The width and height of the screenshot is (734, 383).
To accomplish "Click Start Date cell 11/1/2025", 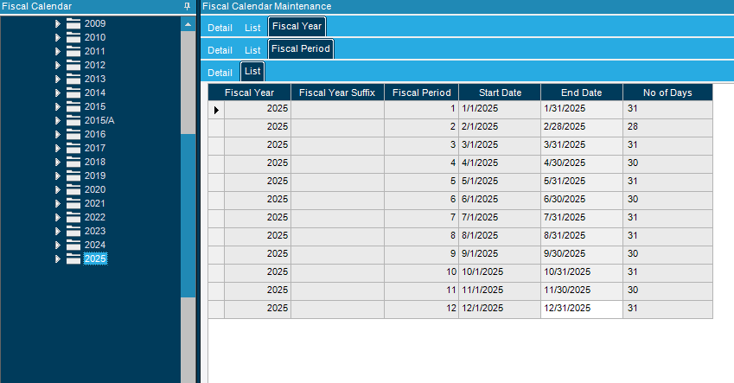I will point(500,291).
